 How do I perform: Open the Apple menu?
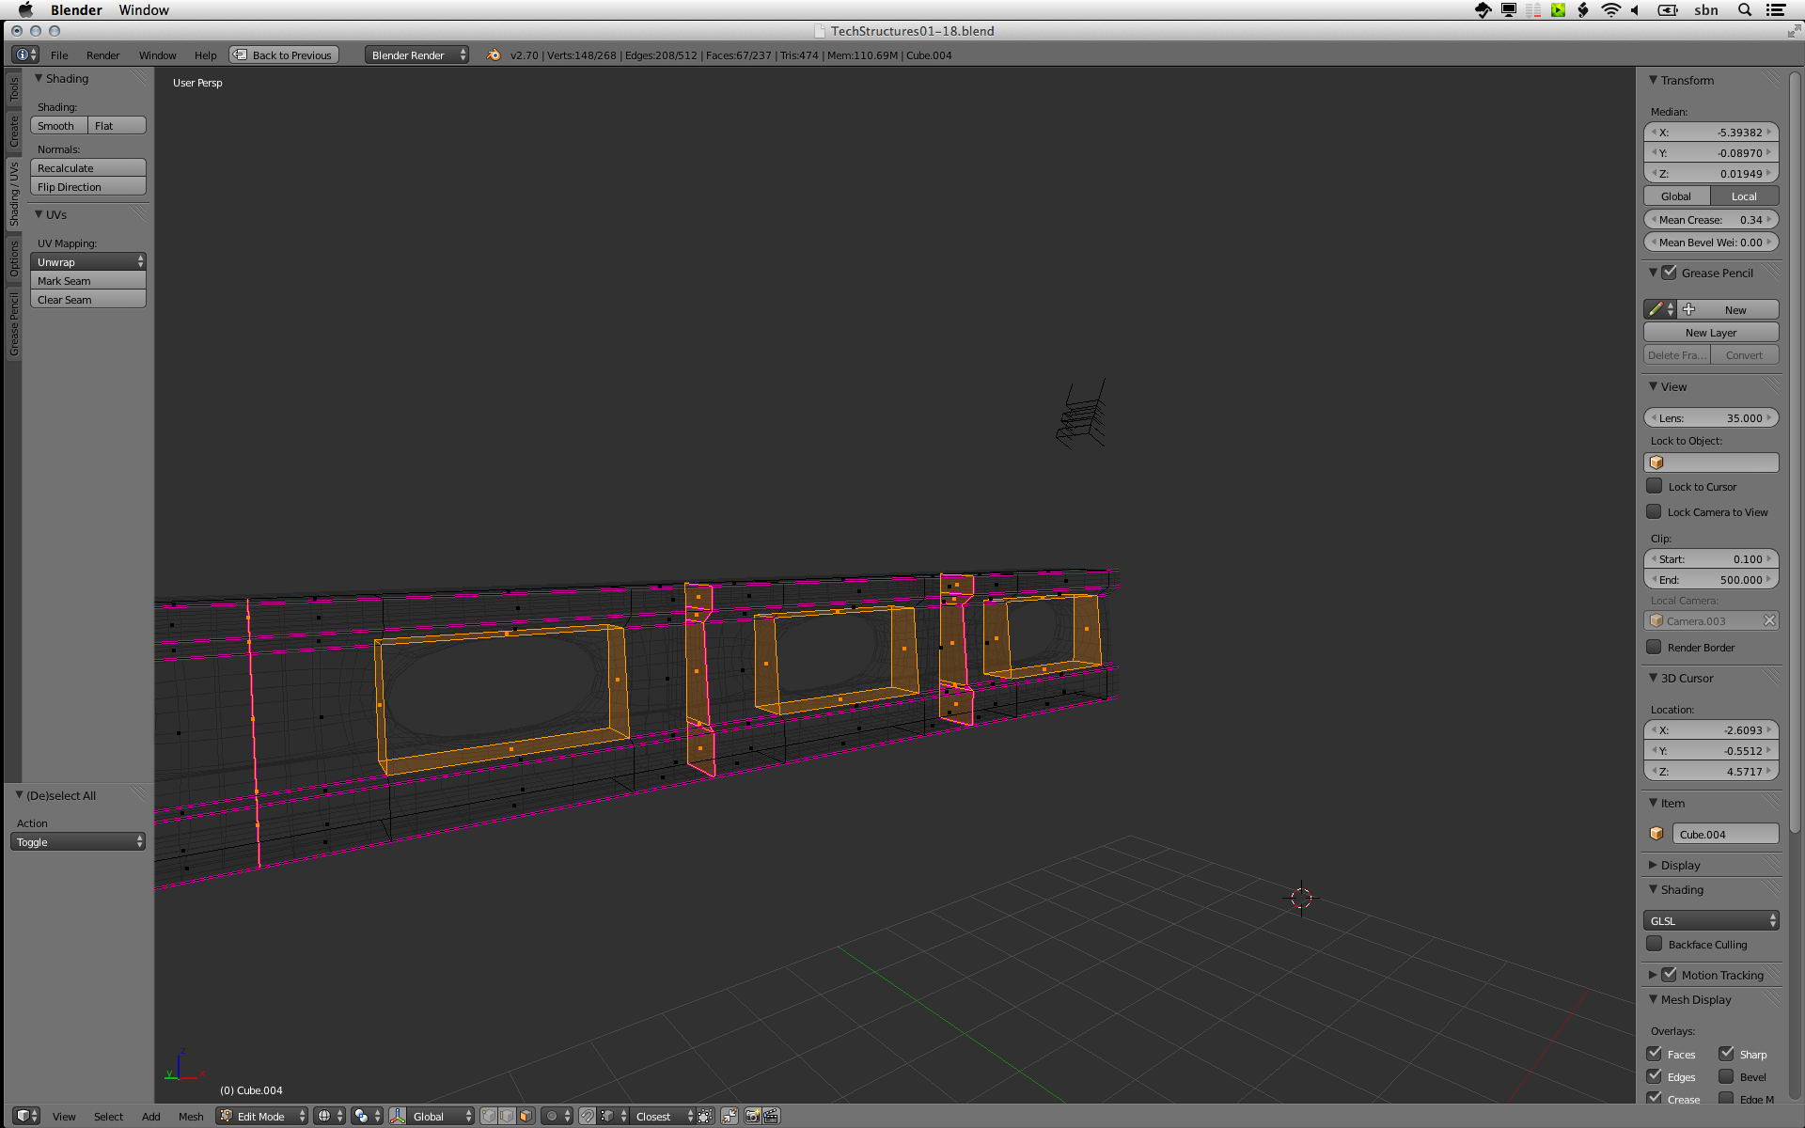tap(25, 10)
